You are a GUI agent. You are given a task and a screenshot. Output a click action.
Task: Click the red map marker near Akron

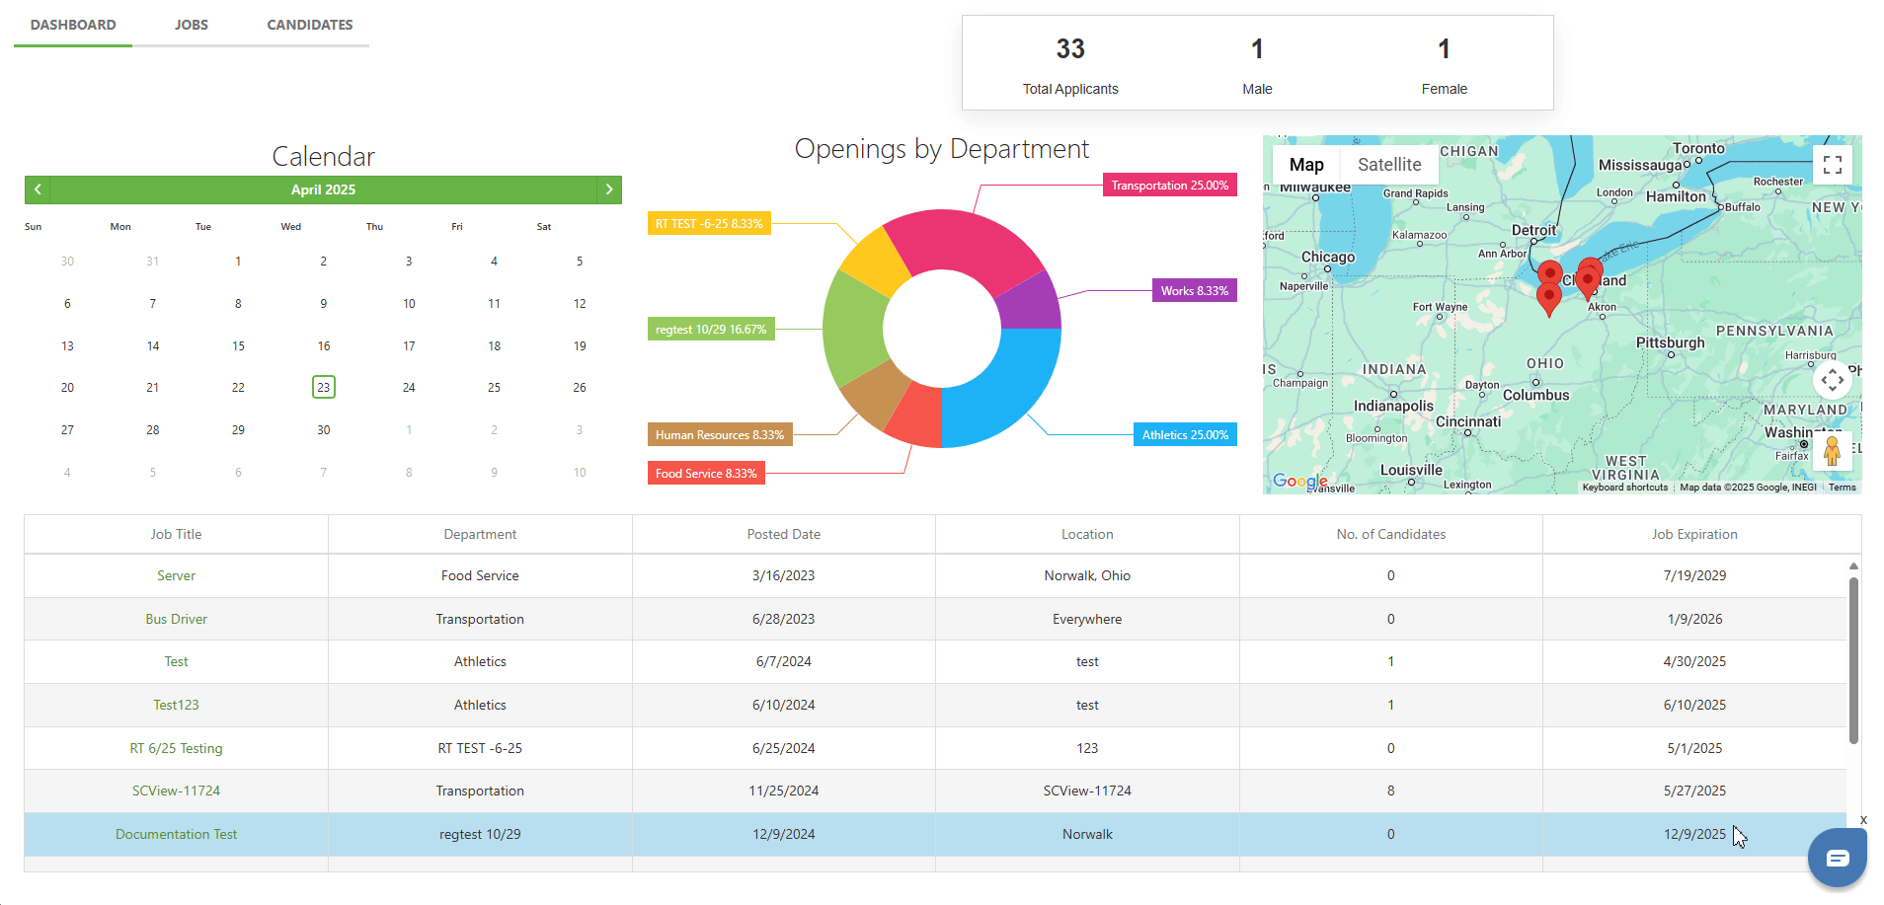pyautogui.click(x=1588, y=282)
